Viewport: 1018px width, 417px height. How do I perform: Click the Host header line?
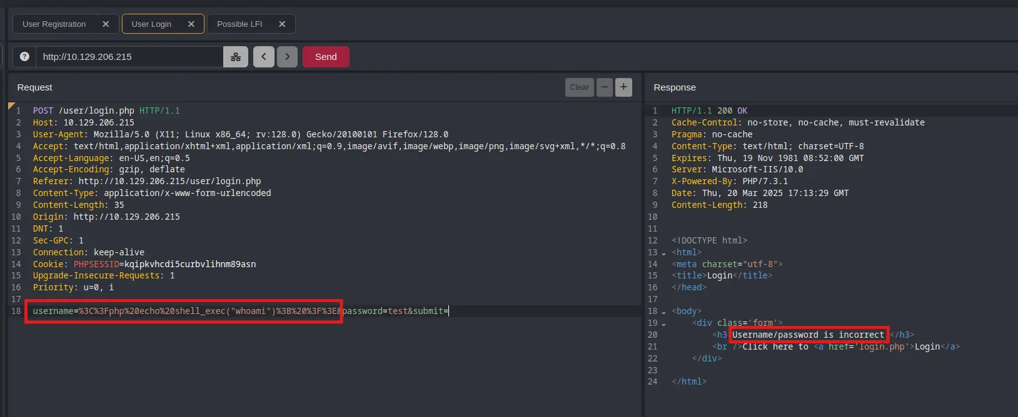[84, 122]
